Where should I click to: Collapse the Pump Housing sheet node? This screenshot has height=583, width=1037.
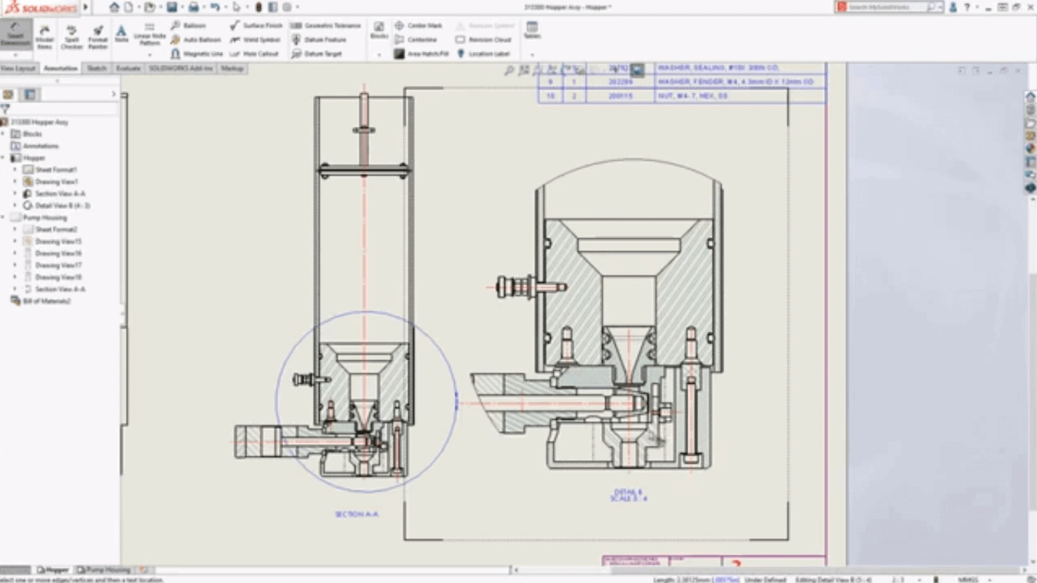[4, 217]
